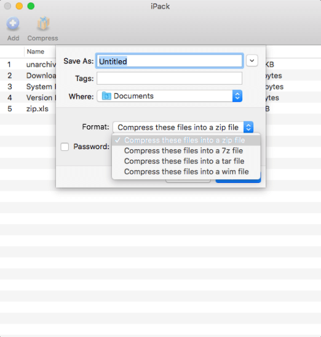Image resolution: width=321 pixels, height=337 pixels.
Task: Zoom the iPack window with green button
Action: 31,6
